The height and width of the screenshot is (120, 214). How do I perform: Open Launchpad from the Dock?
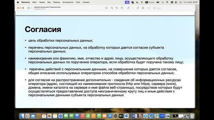click(x=27, y=116)
